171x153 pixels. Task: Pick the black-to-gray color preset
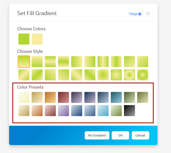click(x=129, y=111)
